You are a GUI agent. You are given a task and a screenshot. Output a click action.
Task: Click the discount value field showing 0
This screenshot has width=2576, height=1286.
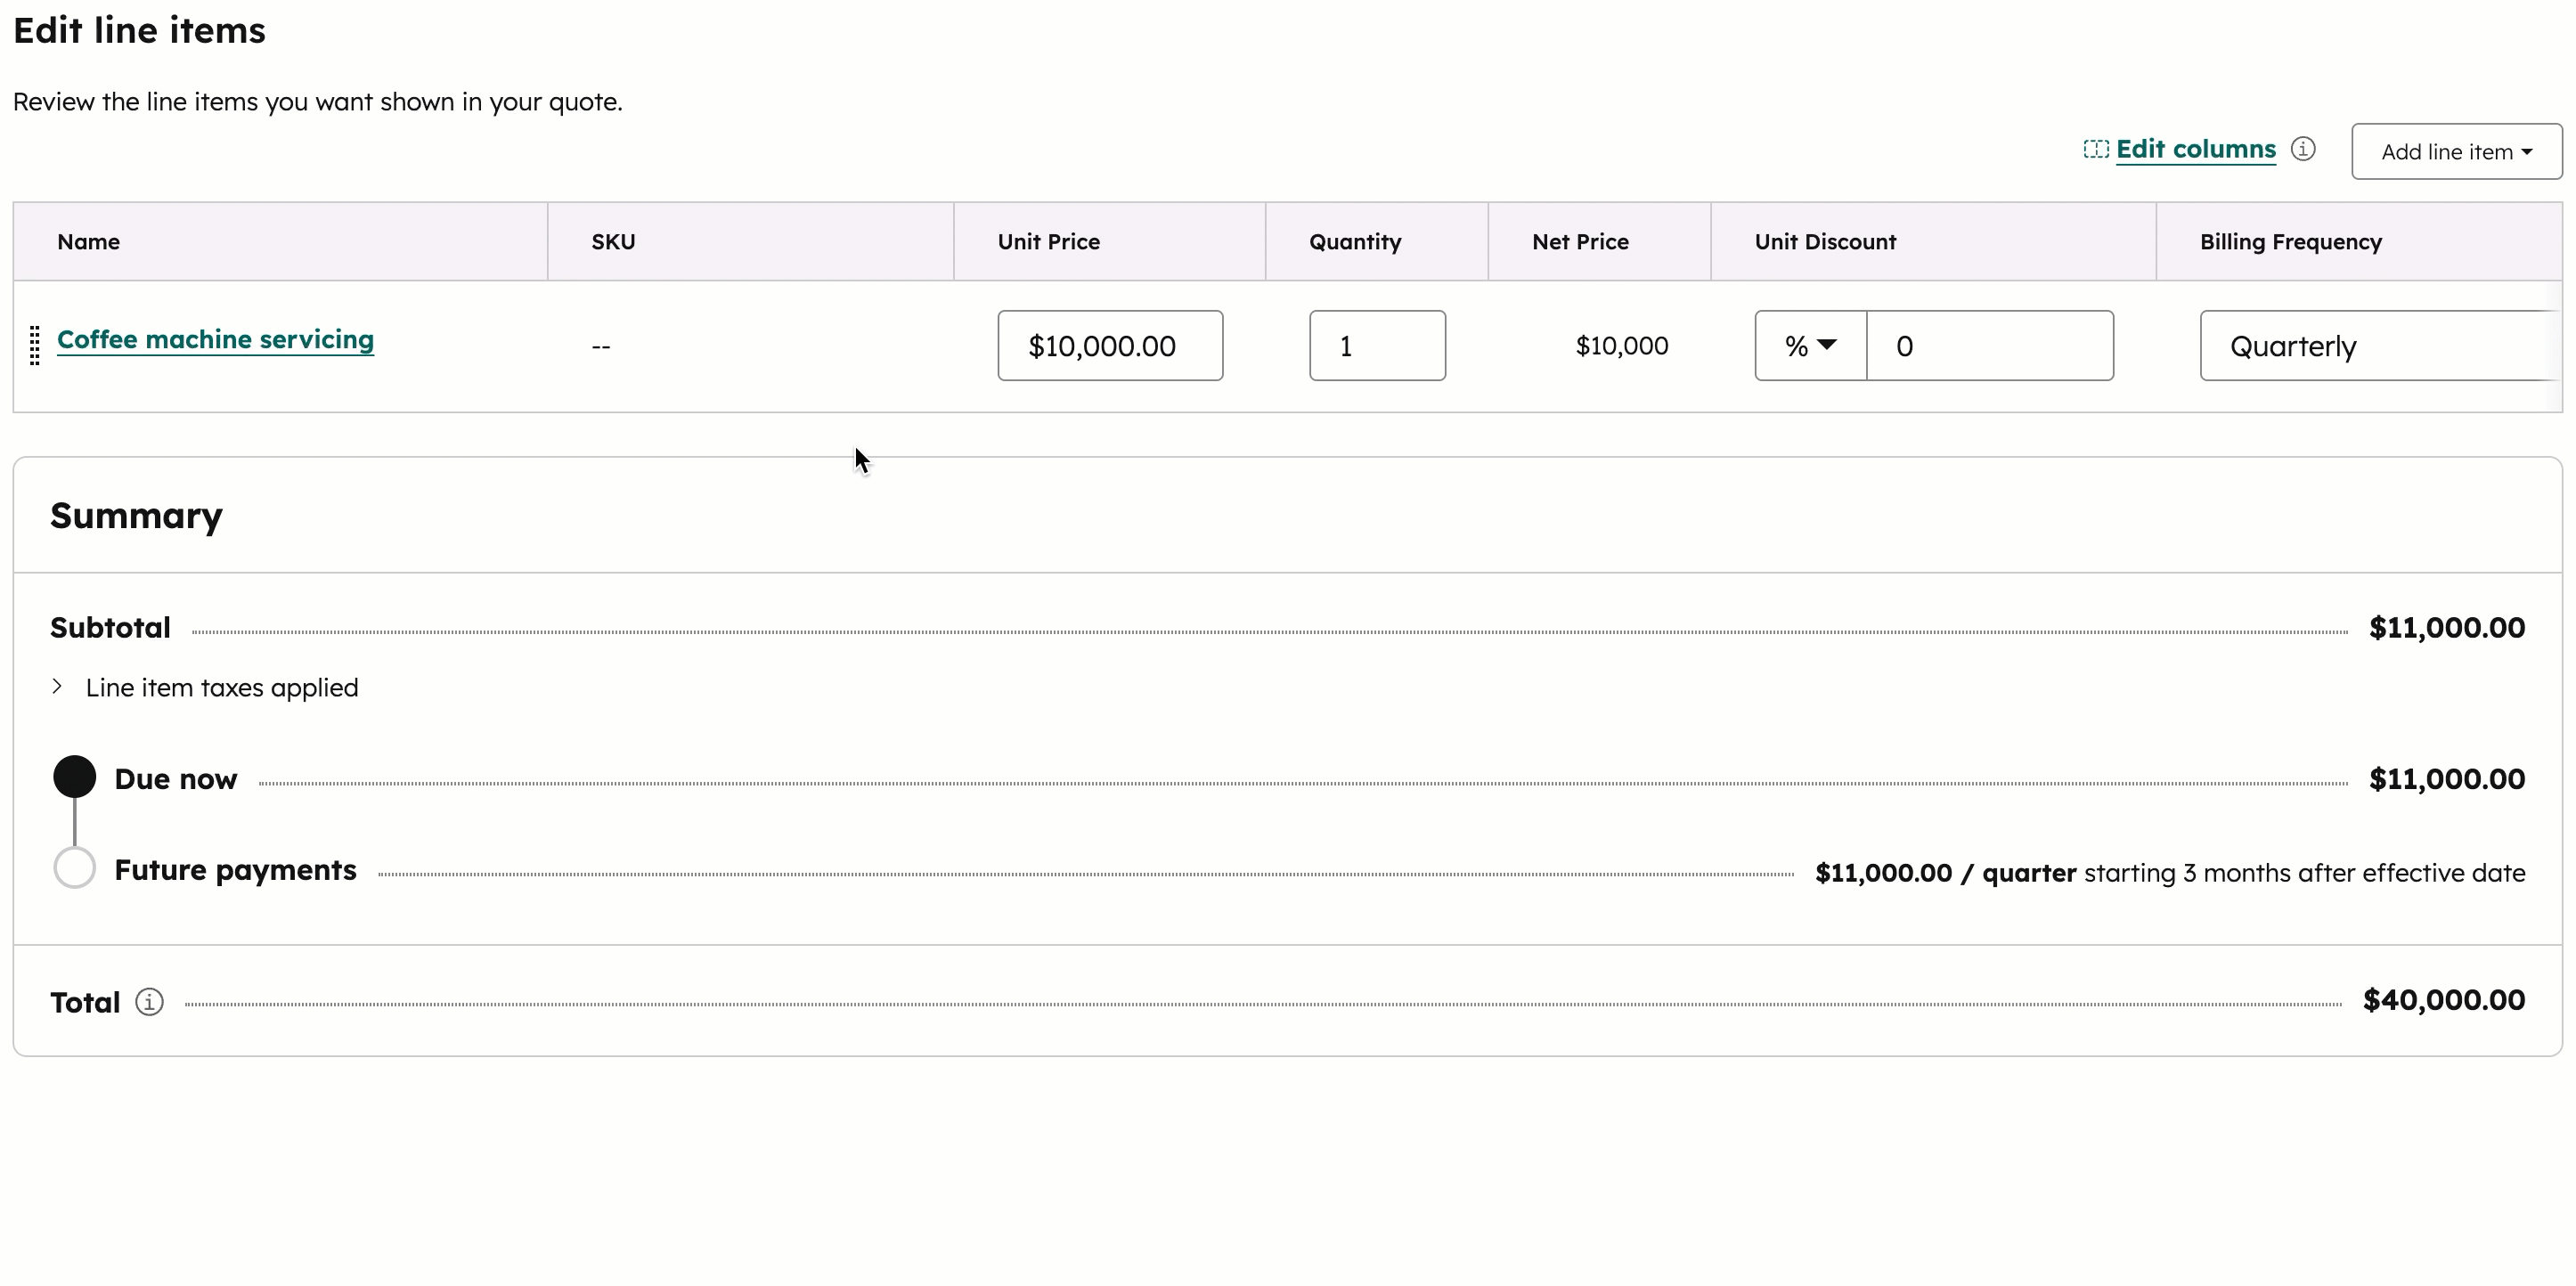coord(1990,345)
